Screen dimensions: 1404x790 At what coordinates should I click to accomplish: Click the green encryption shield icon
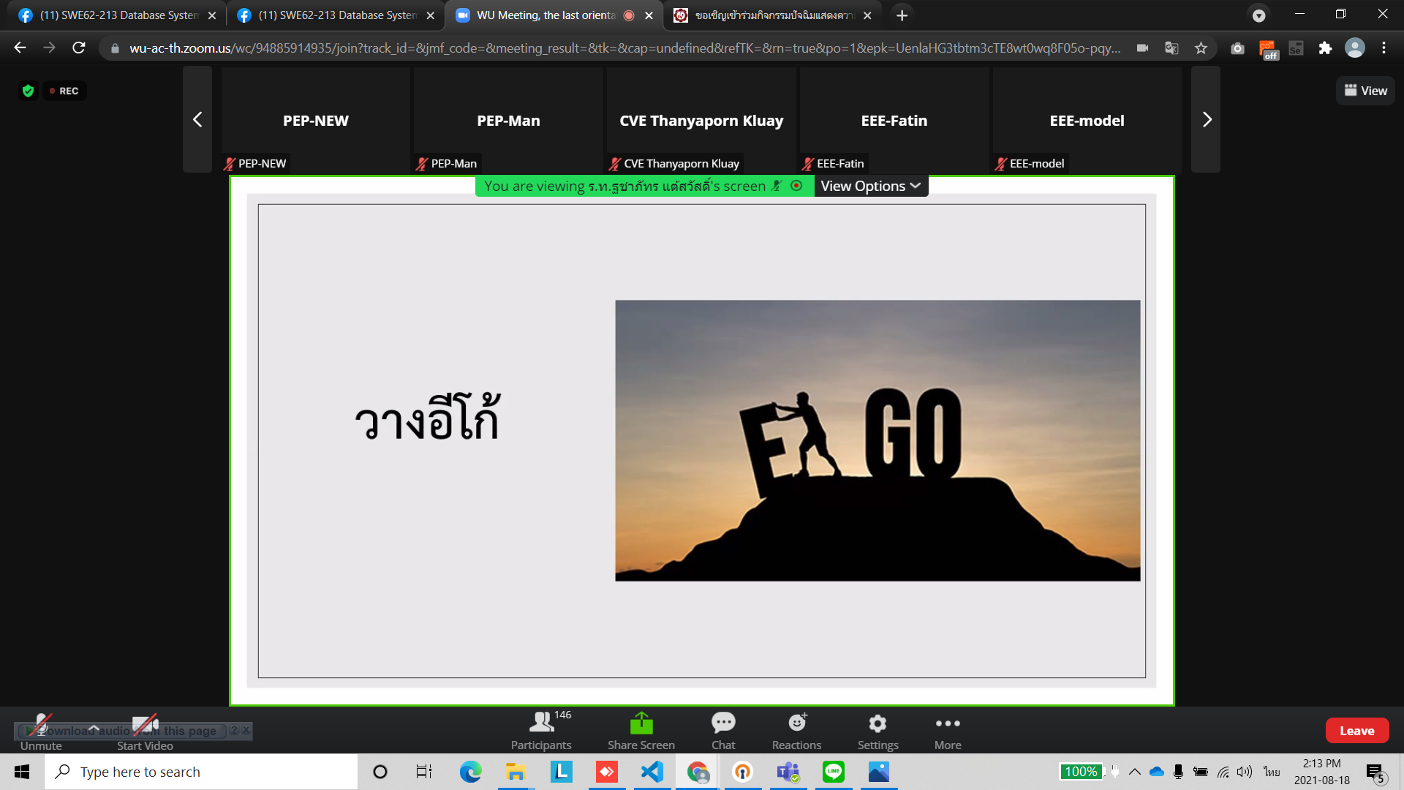[x=29, y=91]
